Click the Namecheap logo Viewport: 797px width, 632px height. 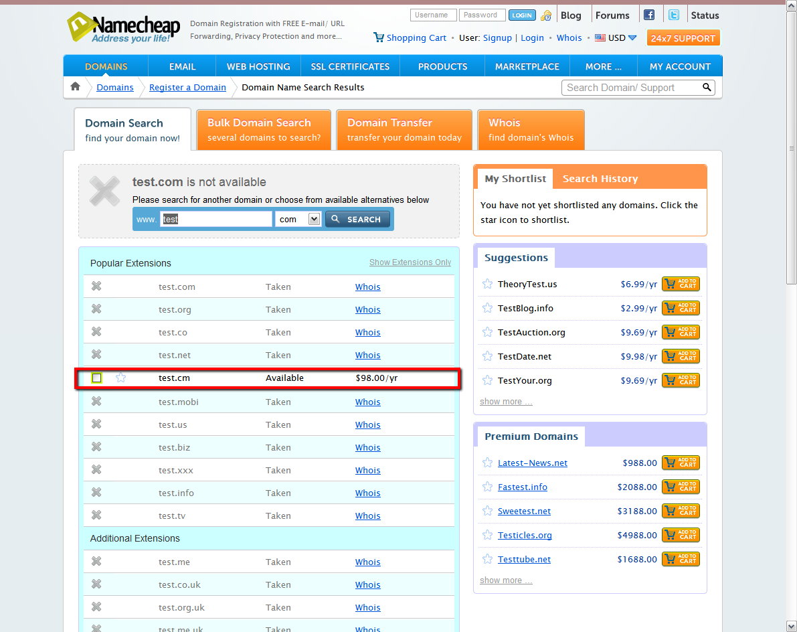point(124,27)
